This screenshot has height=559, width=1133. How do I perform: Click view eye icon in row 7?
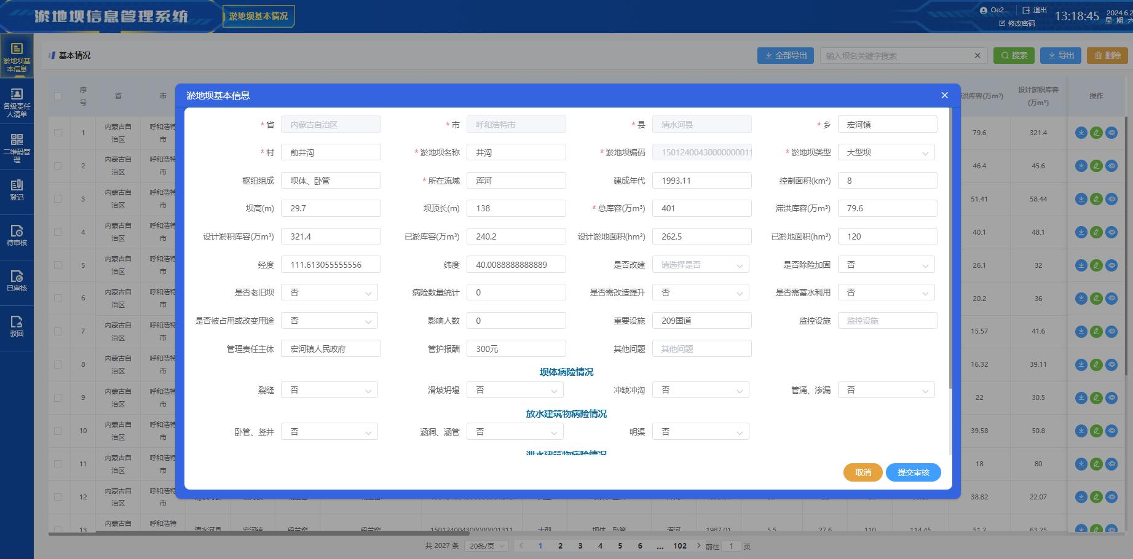(1111, 332)
